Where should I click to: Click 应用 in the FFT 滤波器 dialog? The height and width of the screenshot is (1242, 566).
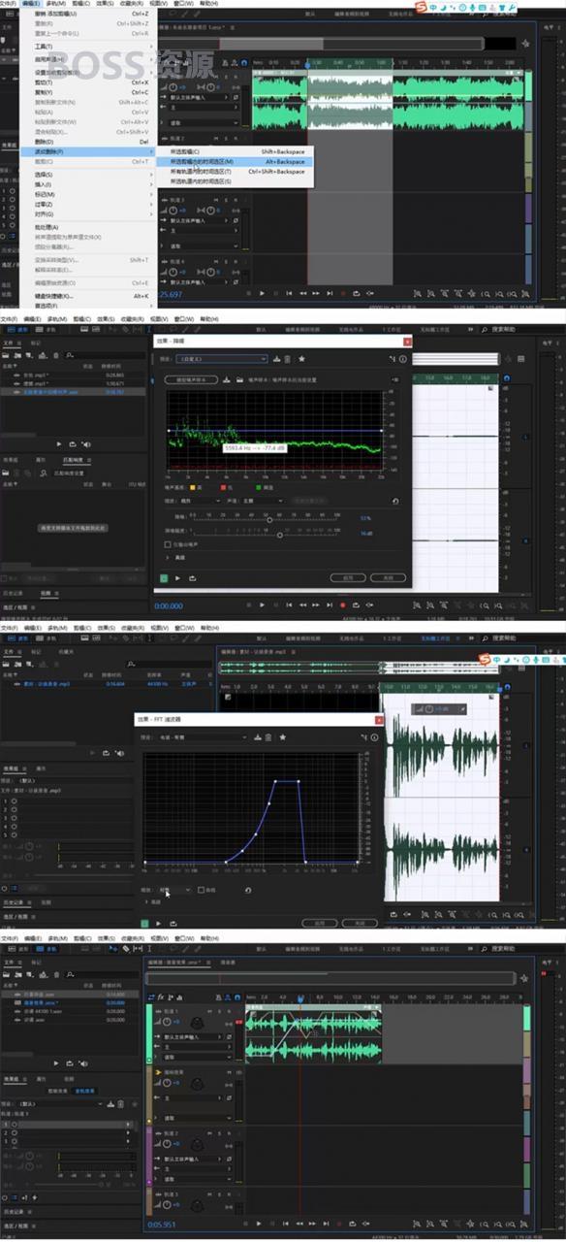320,923
